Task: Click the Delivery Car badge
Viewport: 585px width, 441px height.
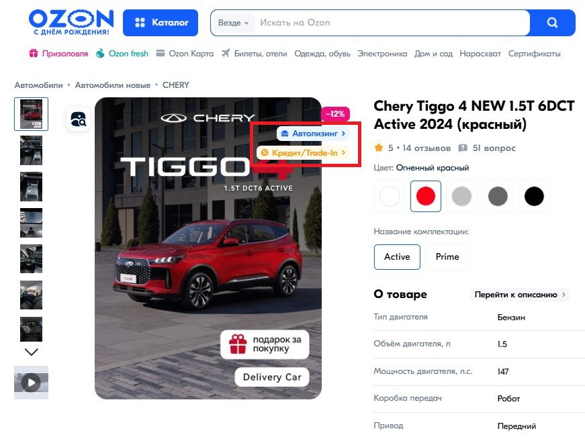Action: (x=272, y=377)
